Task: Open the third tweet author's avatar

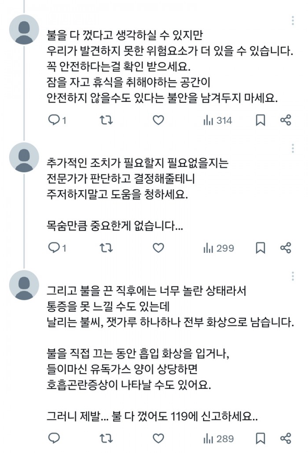Action: point(24,285)
